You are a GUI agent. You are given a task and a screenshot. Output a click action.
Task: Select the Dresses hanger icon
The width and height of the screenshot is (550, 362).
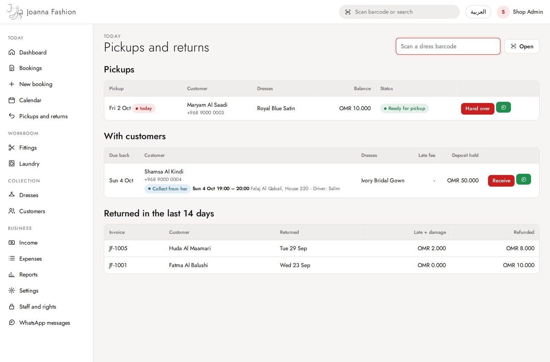(12, 195)
